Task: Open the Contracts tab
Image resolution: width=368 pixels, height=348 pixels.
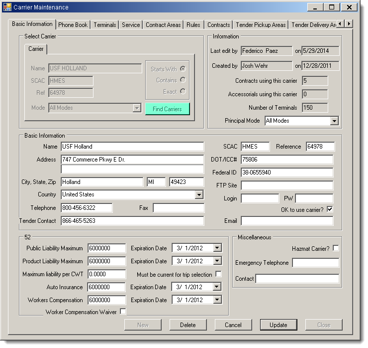Action: 218,25
